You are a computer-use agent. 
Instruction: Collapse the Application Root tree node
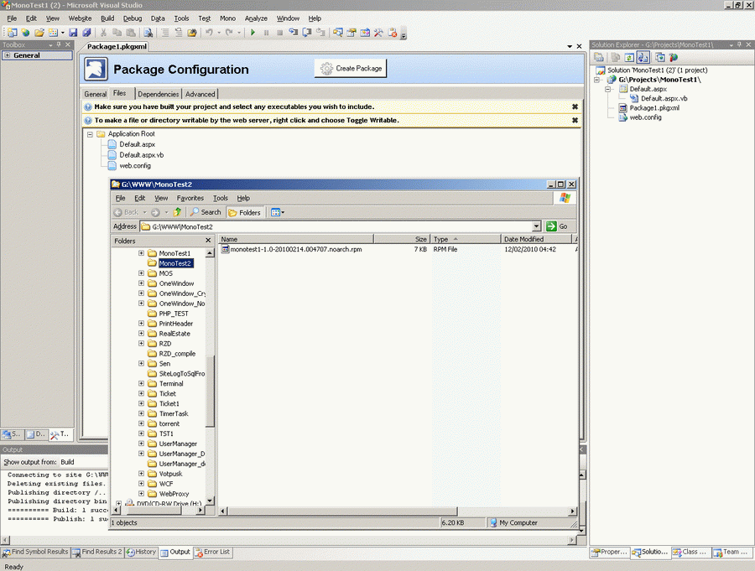tap(90, 134)
